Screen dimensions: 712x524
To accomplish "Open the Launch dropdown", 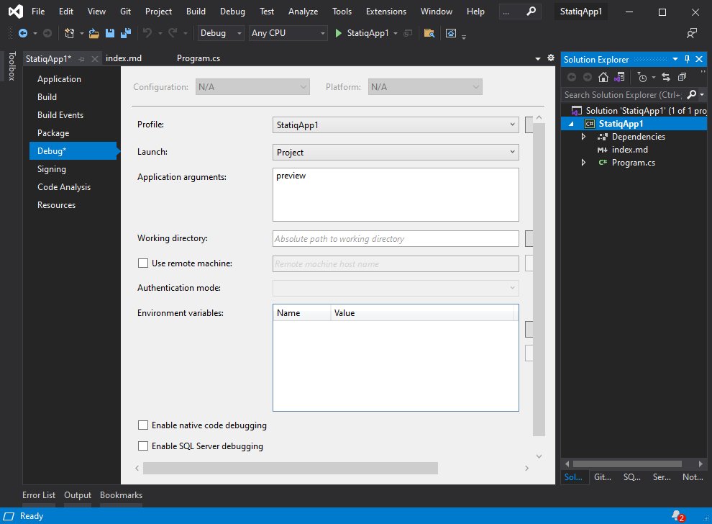I will (x=396, y=153).
